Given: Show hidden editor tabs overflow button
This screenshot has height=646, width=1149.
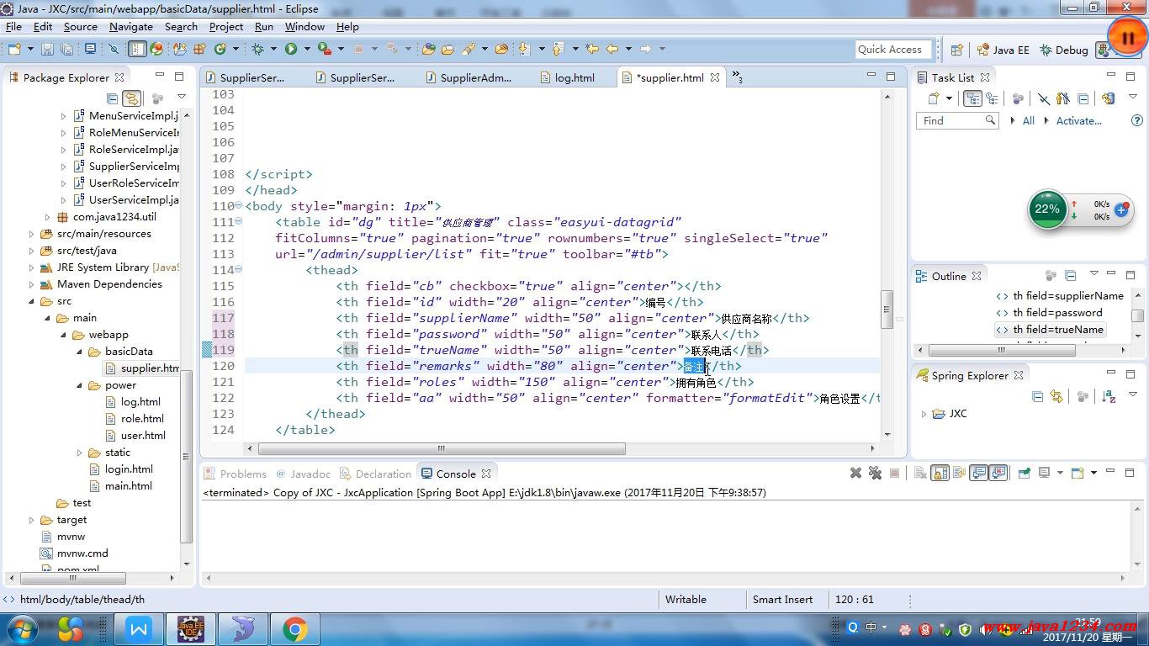Looking at the screenshot, I should pyautogui.click(x=737, y=77).
